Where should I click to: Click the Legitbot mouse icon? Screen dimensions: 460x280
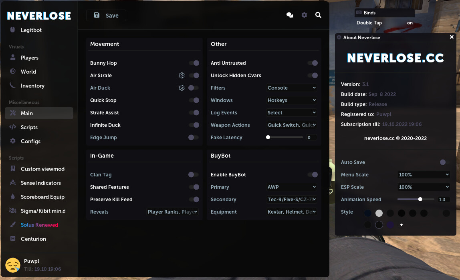click(x=12, y=30)
